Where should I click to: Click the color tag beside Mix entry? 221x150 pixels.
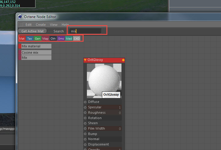(x=20, y=58)
